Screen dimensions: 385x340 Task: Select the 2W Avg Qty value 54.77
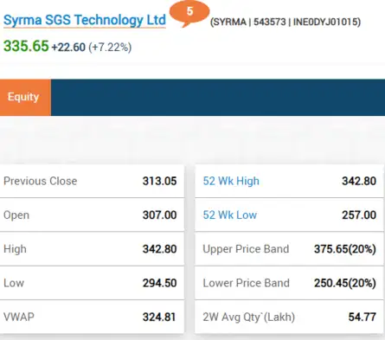click(363, 318)
